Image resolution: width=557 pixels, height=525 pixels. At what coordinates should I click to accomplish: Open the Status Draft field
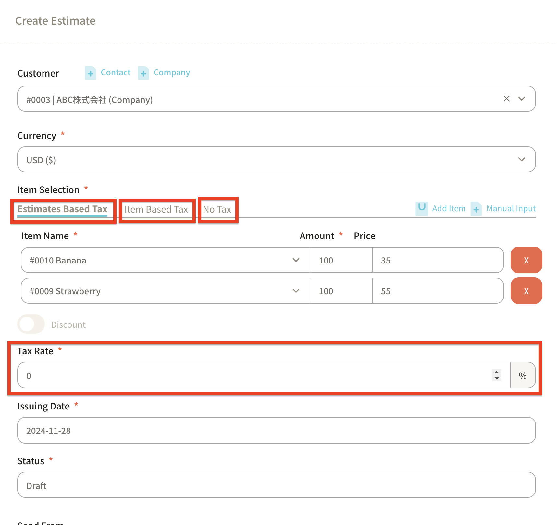coord(276,485)
